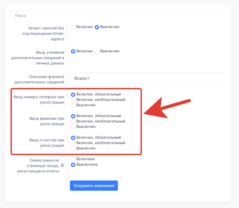Set phone number input to обязательный
The width and height of the screenshot is (239, 208).
(73, 94)
